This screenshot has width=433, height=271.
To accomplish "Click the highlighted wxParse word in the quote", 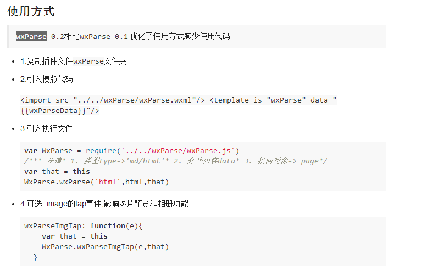I will (x=31, y=37).
